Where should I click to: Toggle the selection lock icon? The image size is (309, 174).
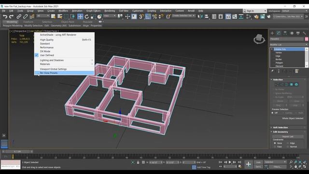point(138,162)
